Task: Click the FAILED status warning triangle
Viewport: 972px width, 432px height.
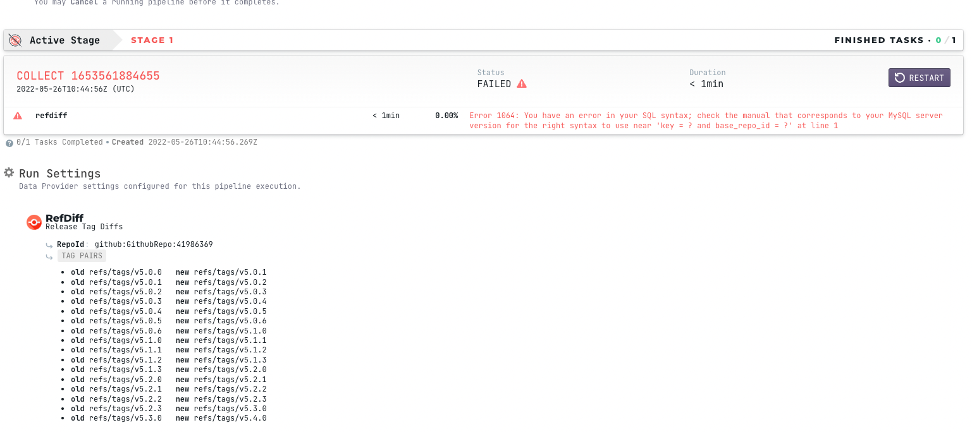Action: (x=522, y=84)
